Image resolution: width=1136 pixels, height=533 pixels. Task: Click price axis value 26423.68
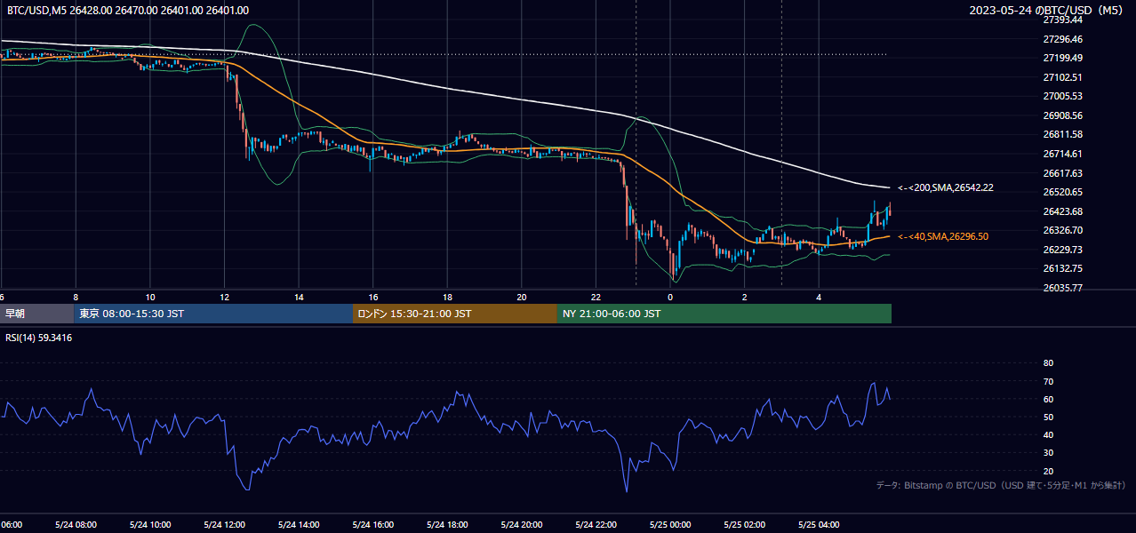point(1062,211)
